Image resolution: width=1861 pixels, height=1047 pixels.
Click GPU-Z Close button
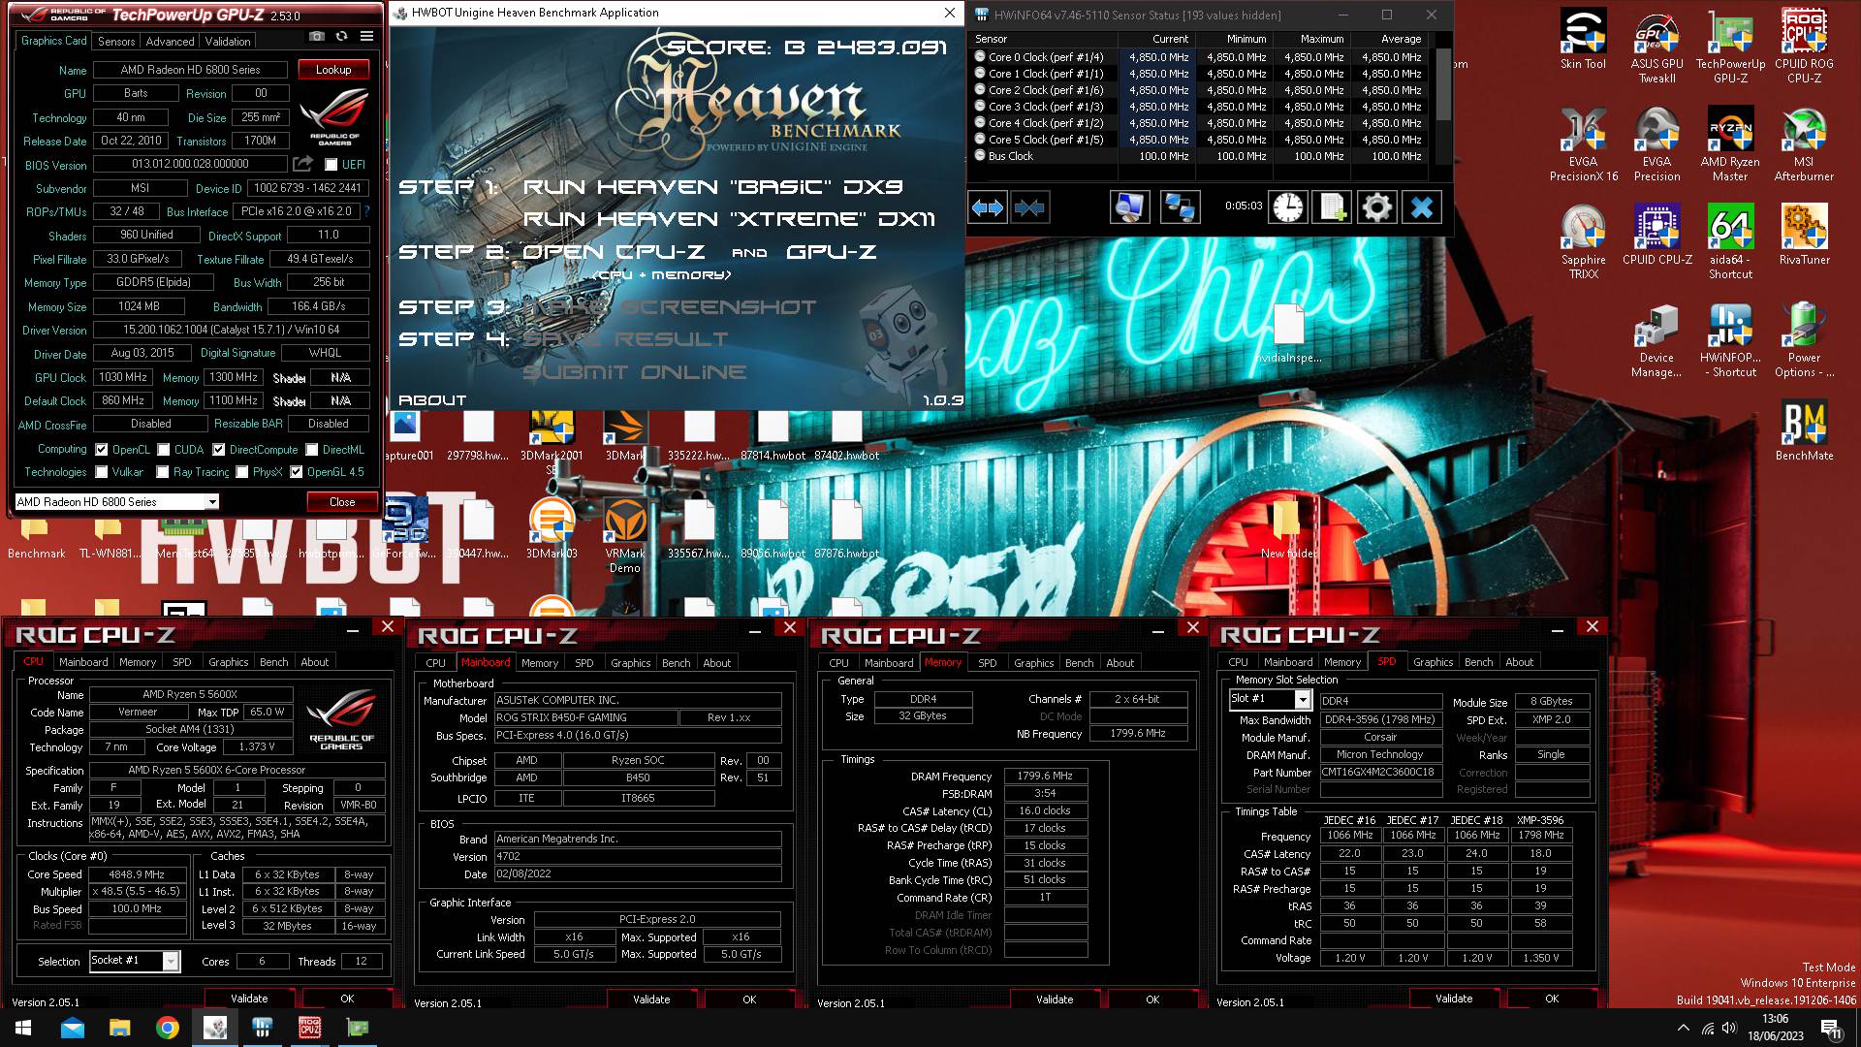(x=342, y=502)
